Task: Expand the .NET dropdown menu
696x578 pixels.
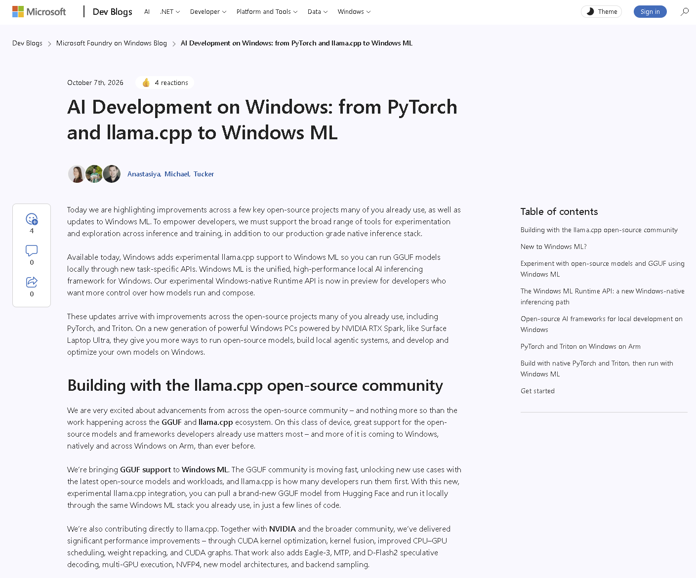Action: tap(170, 12)
